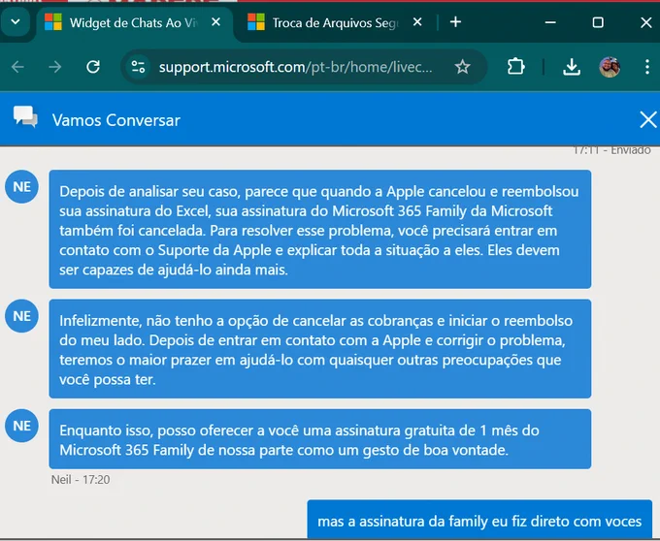660x541 pixels.
Task: Minimize the browser window
Action: tap(550, 22)
